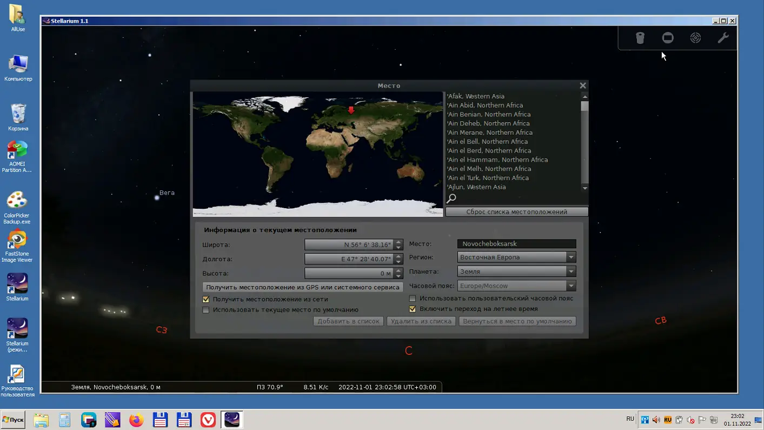
Task: Click the location search magnifier icon
Action: tap(451, 199)
